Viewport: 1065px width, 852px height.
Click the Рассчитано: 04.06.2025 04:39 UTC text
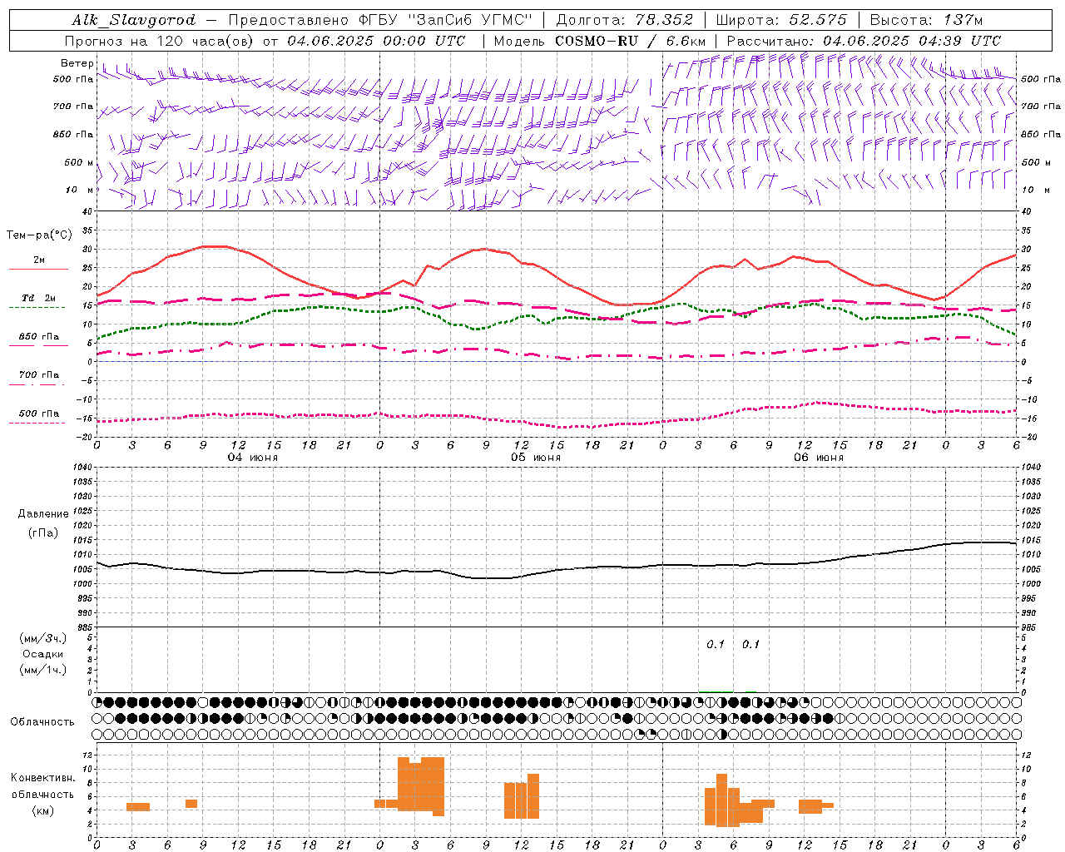tap(864, 41)
